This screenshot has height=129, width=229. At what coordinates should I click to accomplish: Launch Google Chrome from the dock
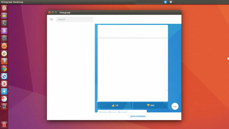click(x=4, y=69)
